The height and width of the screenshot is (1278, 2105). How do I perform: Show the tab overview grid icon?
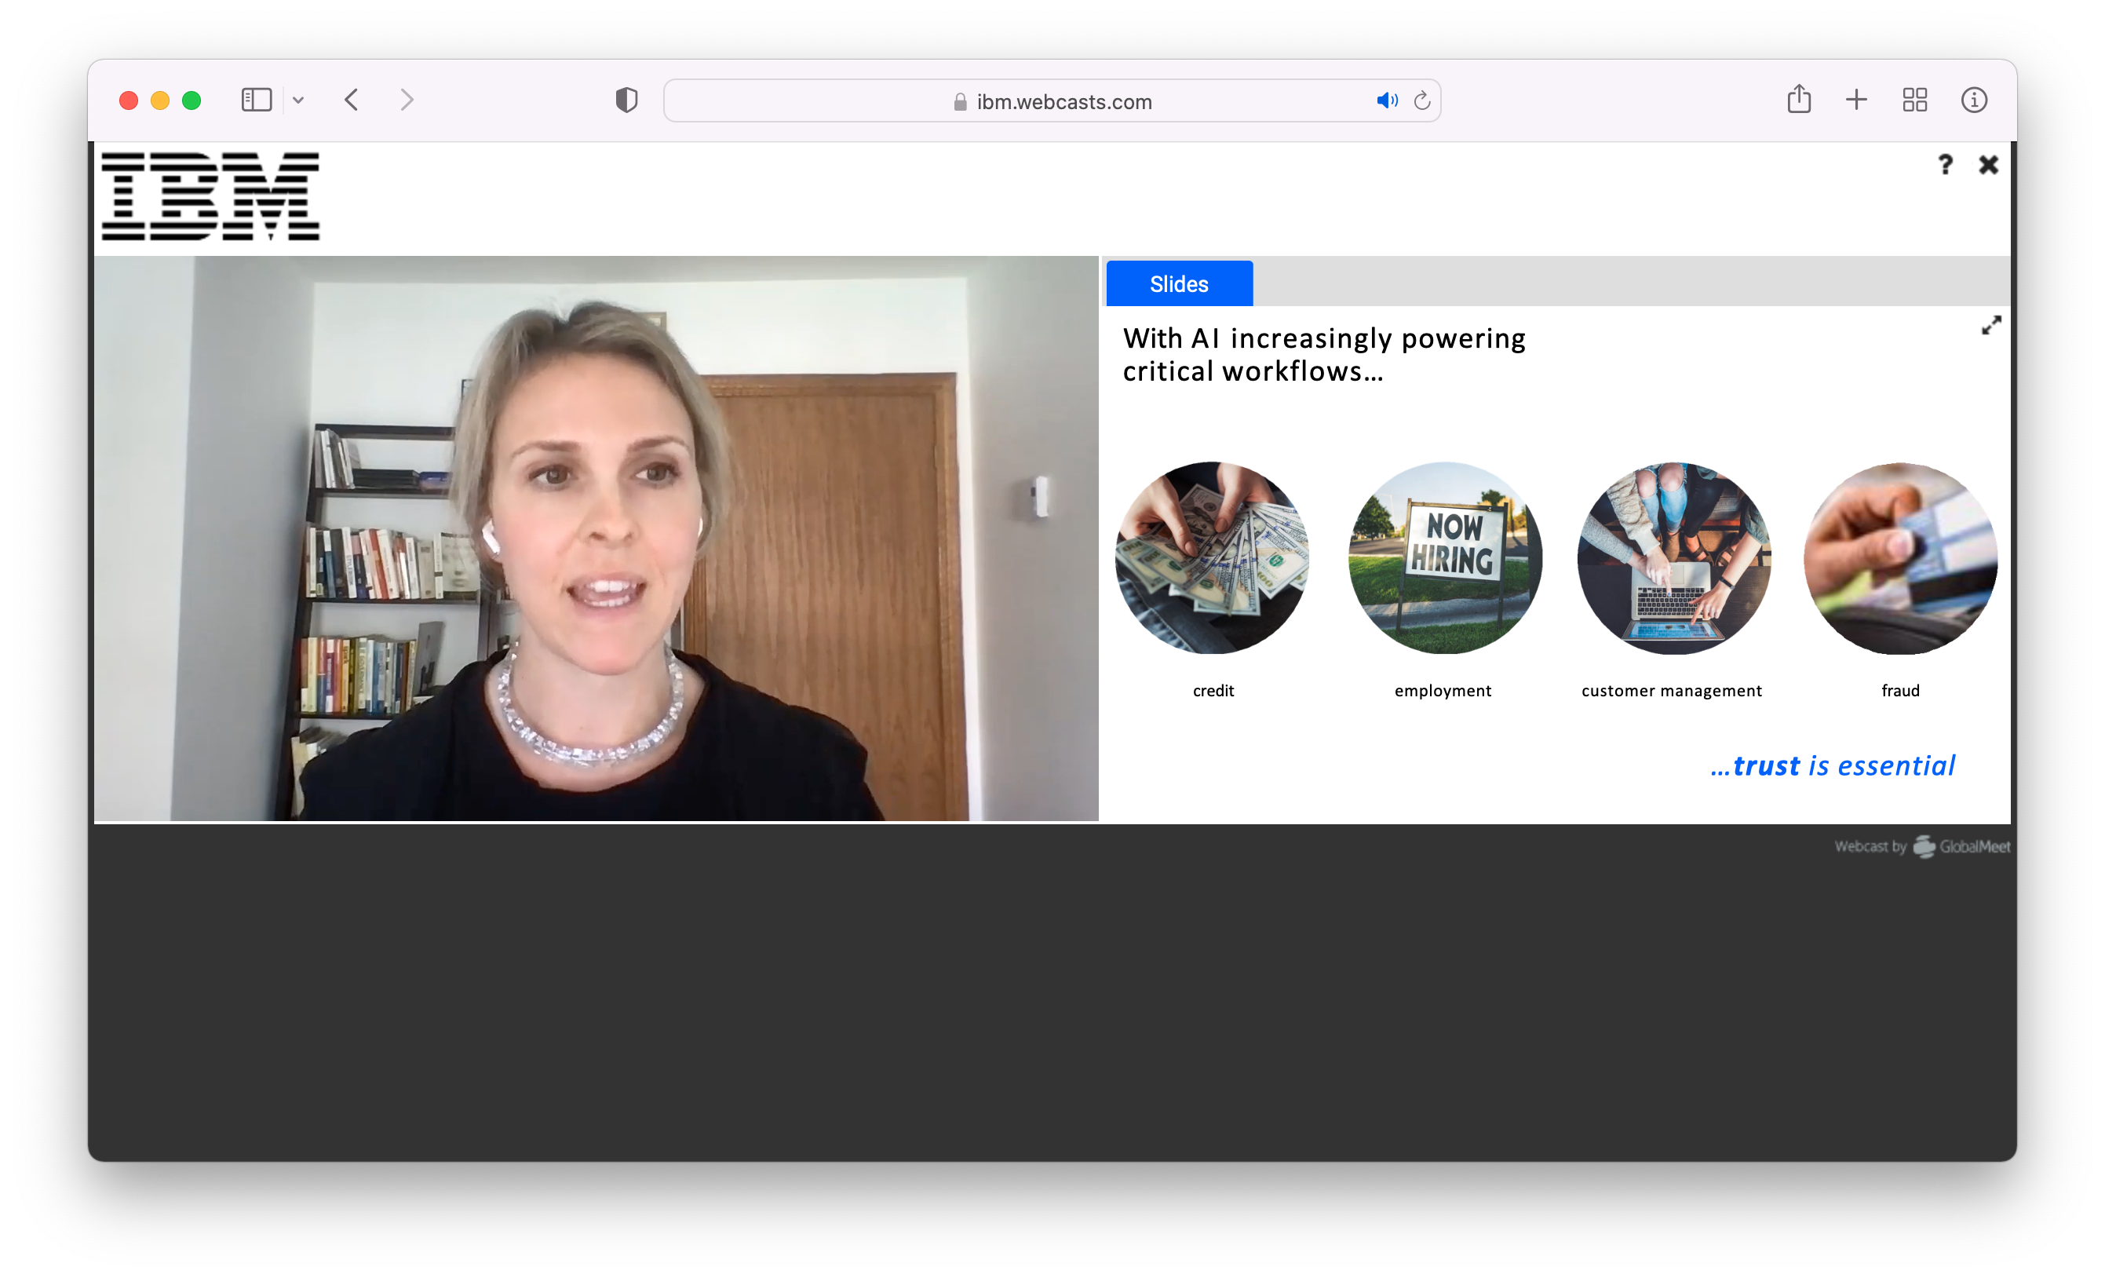pyautogui.click(x=1914, y=100)
